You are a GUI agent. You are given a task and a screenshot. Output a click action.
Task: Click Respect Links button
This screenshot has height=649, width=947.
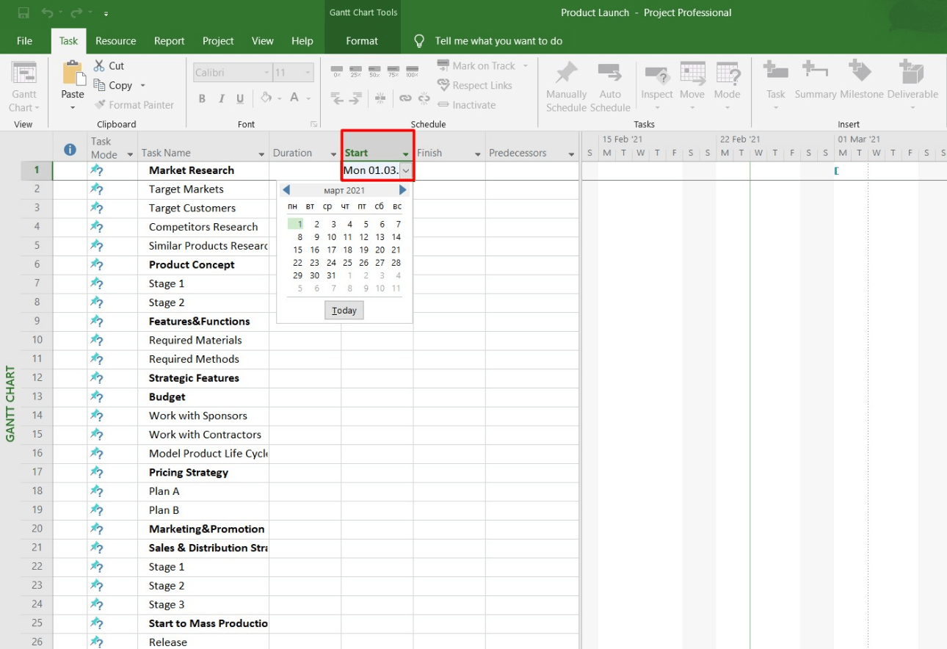[x=474, y=85]
